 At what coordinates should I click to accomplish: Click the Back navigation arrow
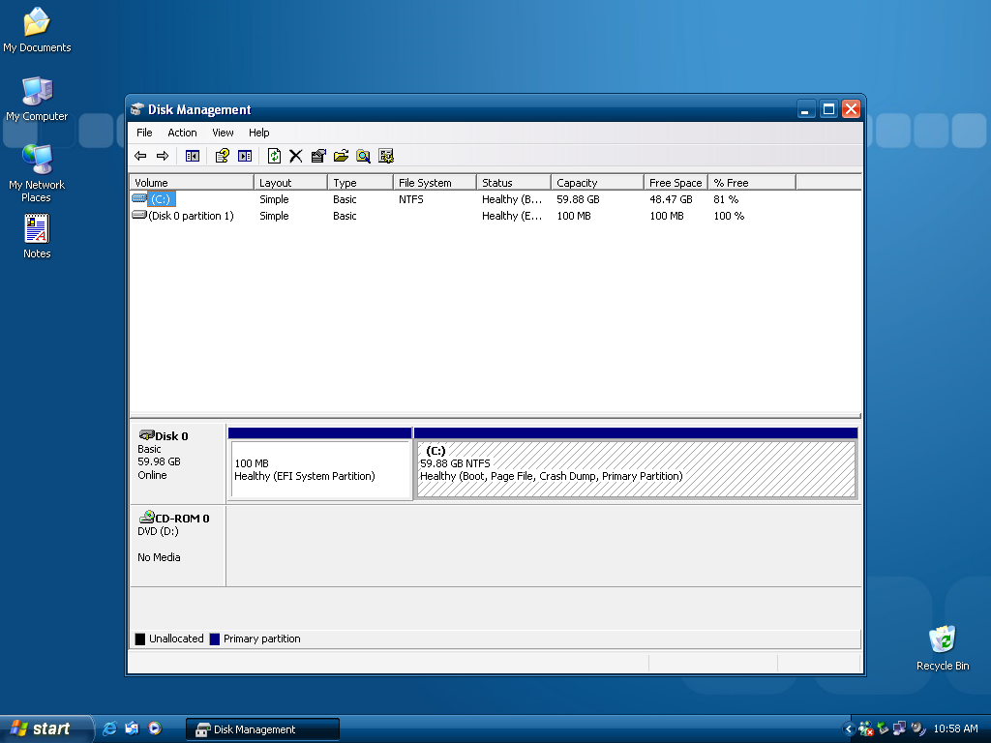point(141,156)
